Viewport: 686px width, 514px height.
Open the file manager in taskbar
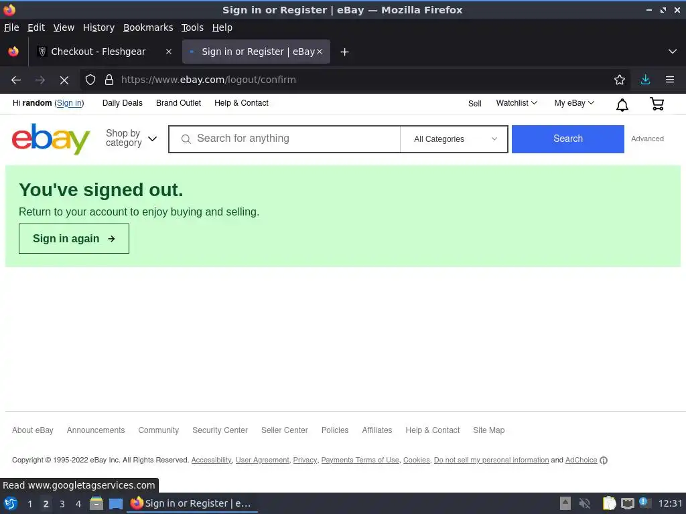[96, 503]
